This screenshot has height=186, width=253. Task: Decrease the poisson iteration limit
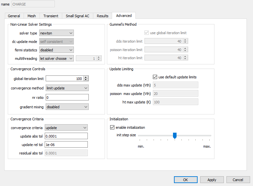coord(185,51)
